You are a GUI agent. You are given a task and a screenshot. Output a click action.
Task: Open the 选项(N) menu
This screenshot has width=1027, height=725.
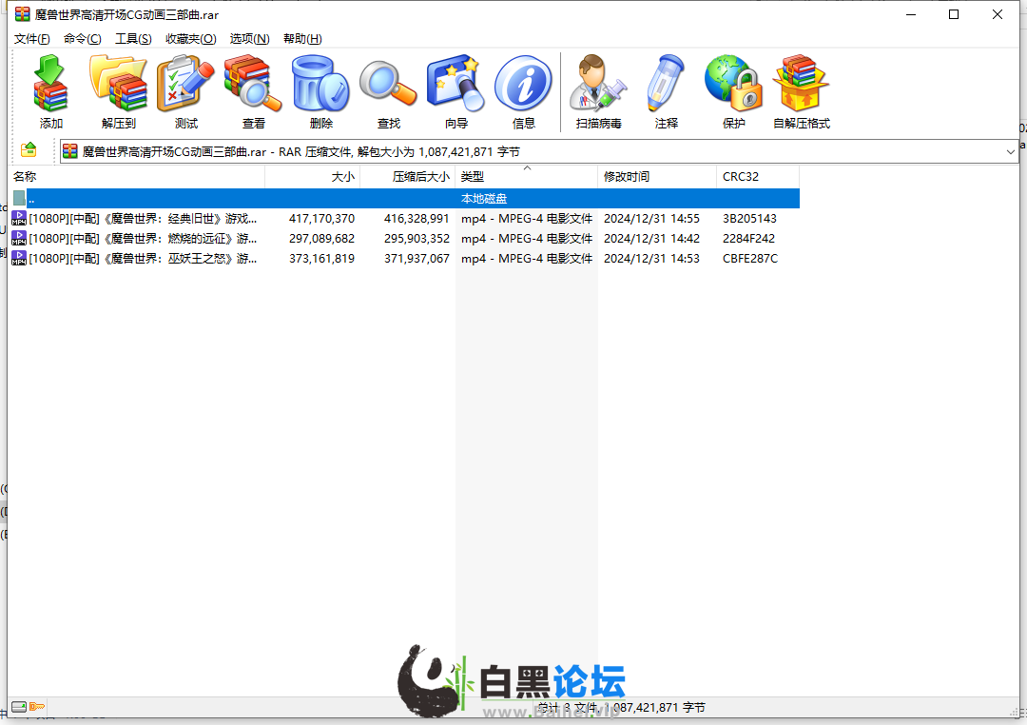click(249, 39)
